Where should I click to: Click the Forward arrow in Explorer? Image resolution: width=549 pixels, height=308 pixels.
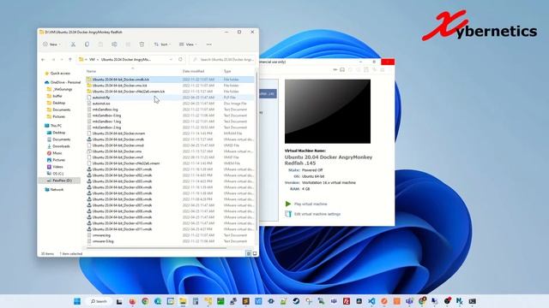(x=53, y=60)
